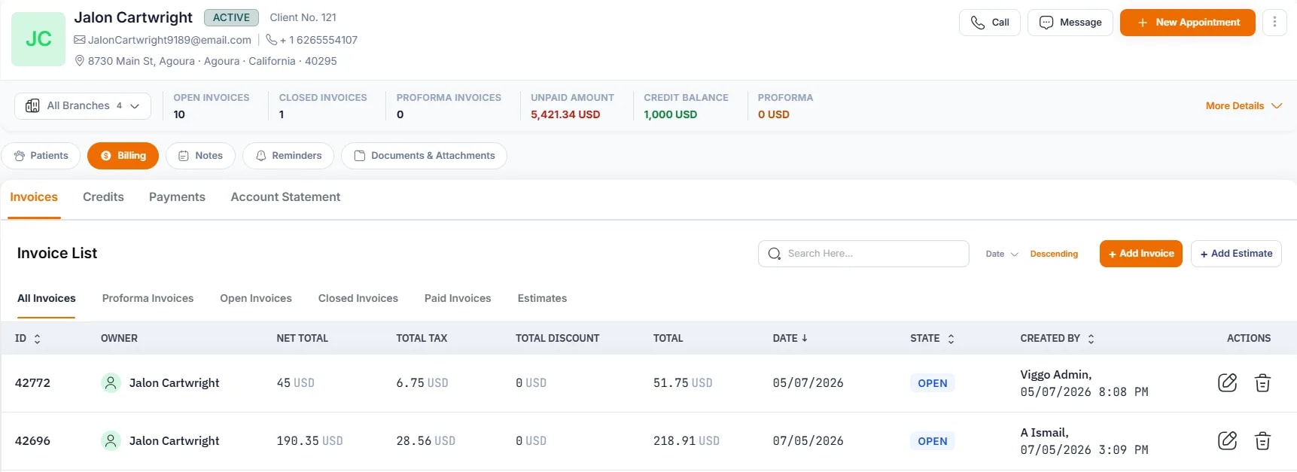Click credit balance 1,000 USD
Image resolution: width=1297 pixels, height=472 pixels.
[x=670, y=114]
